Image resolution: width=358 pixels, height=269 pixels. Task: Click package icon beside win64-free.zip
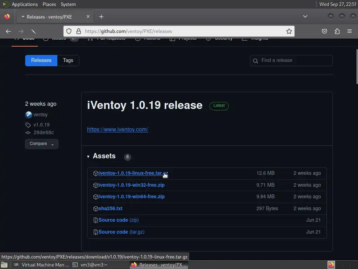coord(96,197)
